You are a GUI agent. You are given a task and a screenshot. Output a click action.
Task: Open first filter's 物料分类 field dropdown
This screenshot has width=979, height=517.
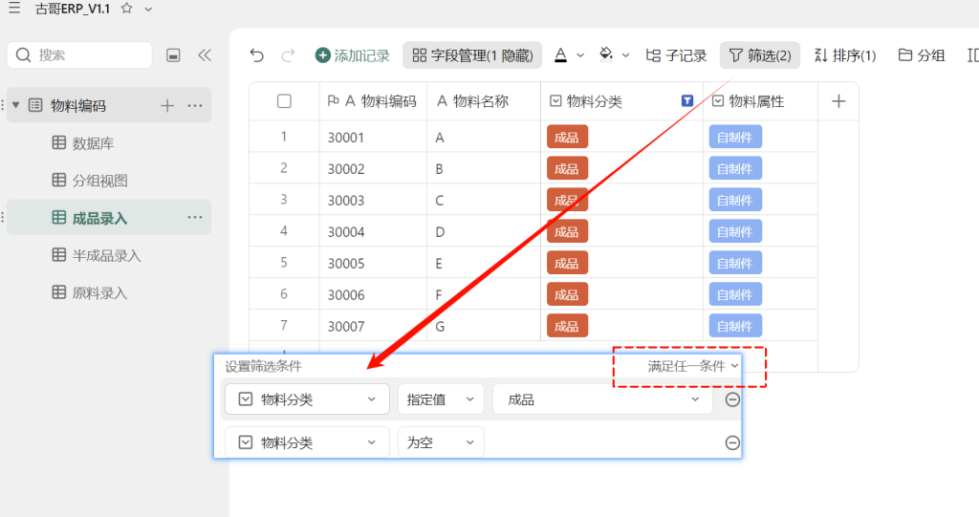point(307,399)
